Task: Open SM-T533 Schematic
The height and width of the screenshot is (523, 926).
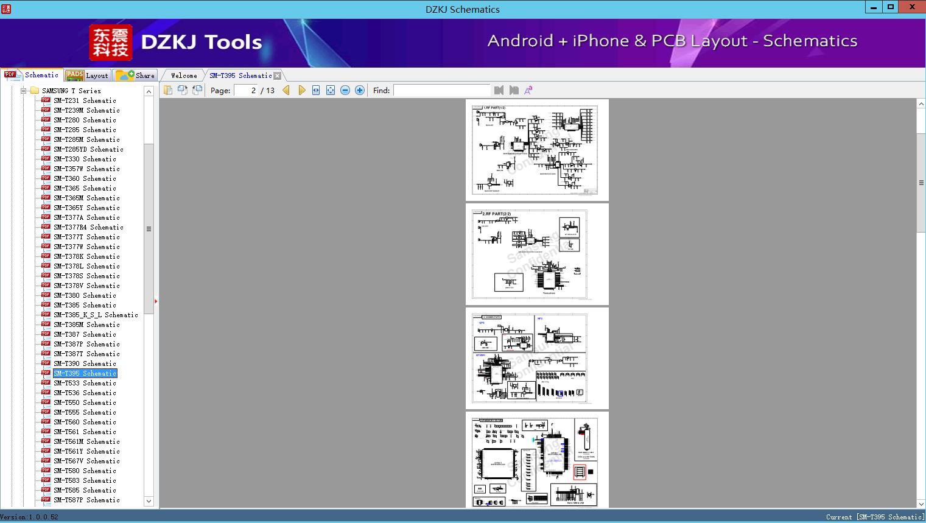Action: pyautogui.click(x=85, y=383)
